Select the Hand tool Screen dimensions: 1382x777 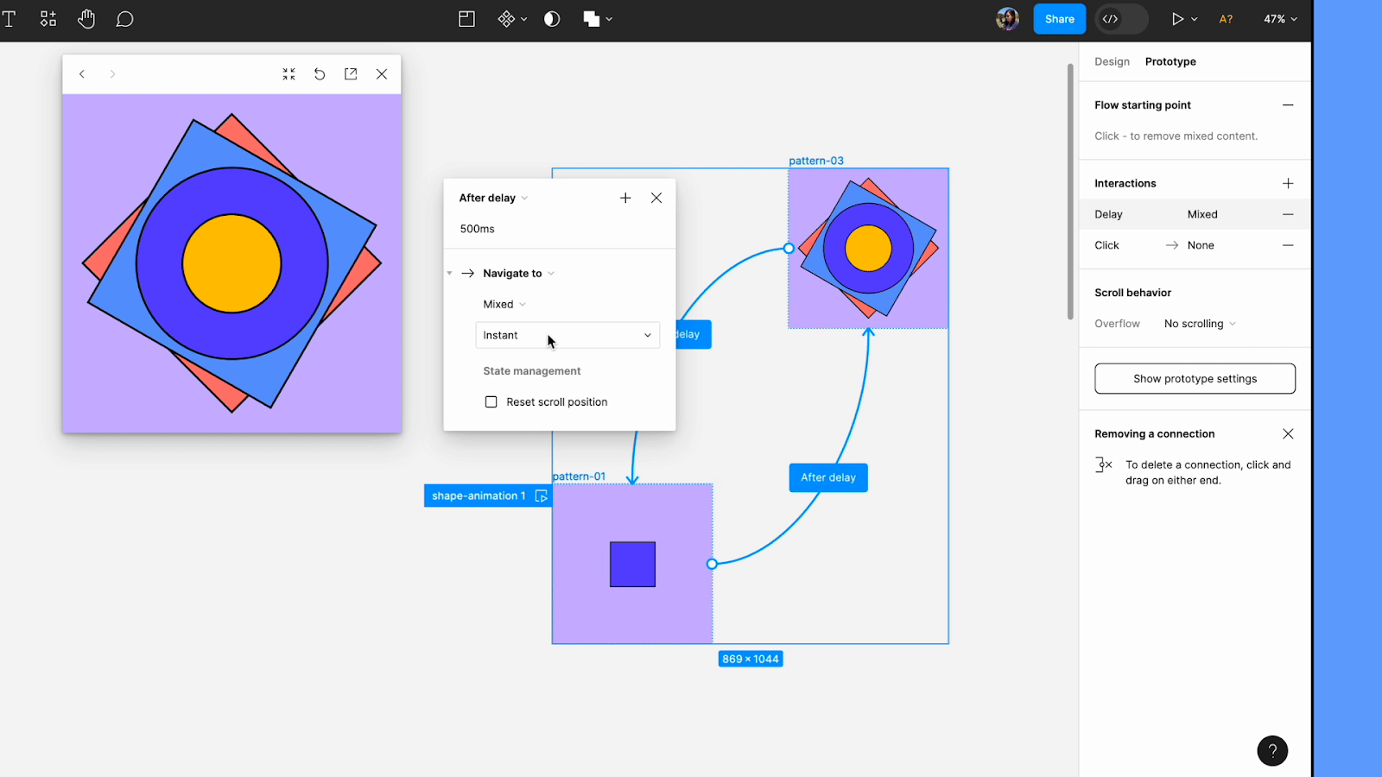(86, 19)
